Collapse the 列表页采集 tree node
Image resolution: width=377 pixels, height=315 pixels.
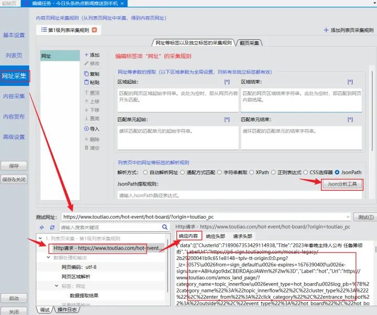[40, 238]
